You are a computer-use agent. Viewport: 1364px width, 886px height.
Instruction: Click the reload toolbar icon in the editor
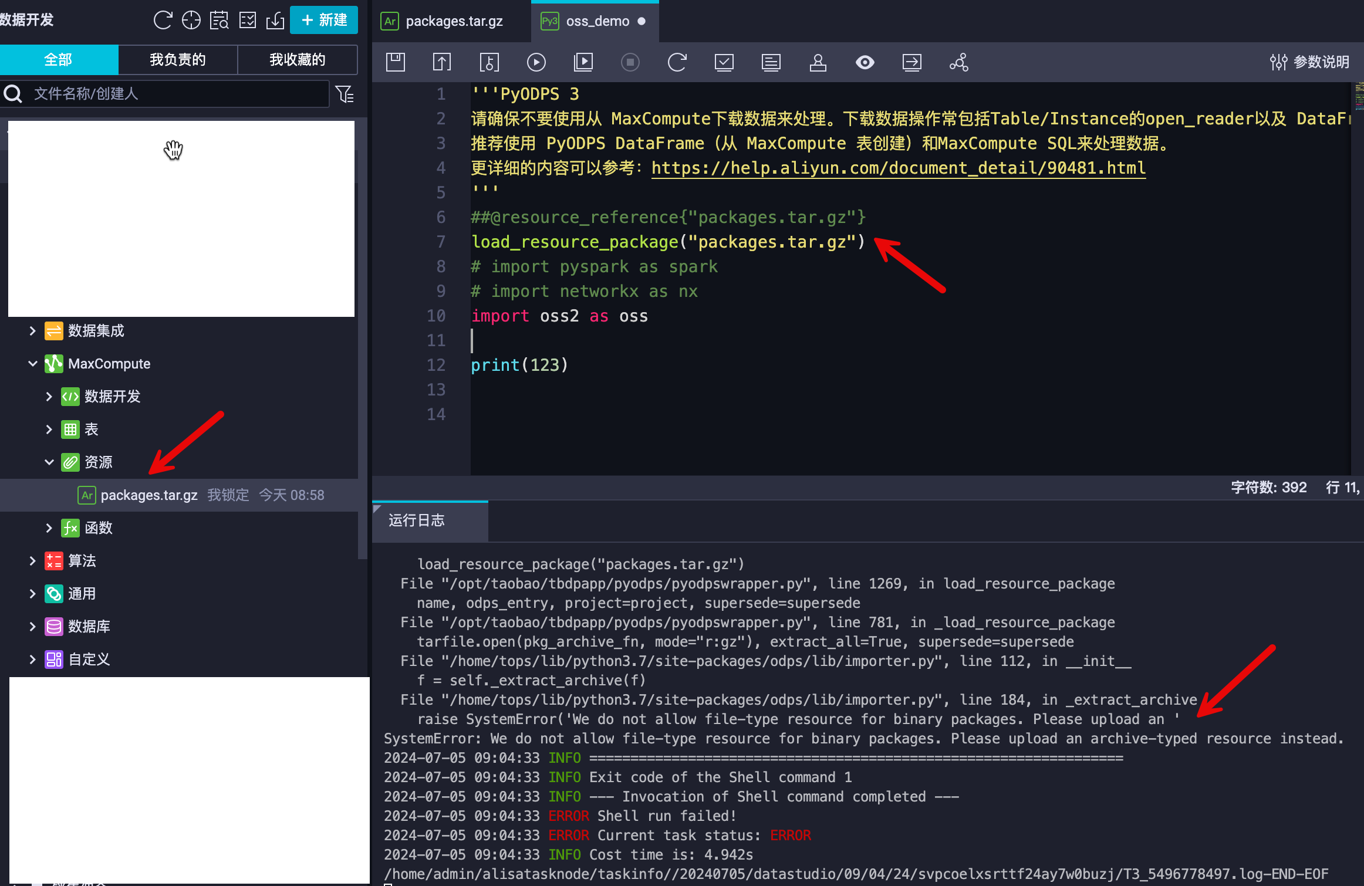(677, 62)
